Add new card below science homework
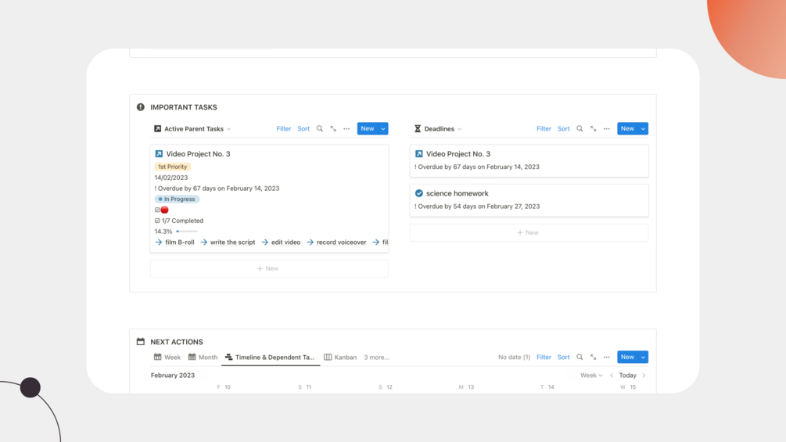 [x=529, y=232]
